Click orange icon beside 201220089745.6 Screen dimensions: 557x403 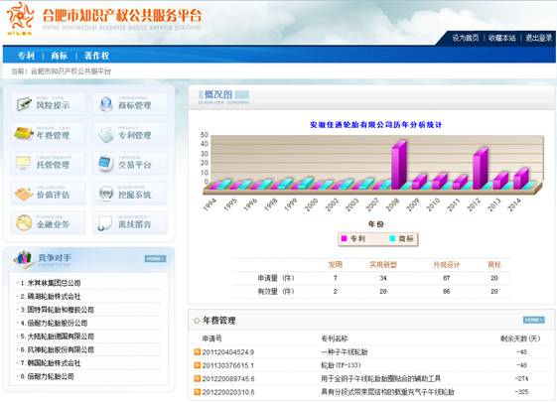[x=198, y=378]
